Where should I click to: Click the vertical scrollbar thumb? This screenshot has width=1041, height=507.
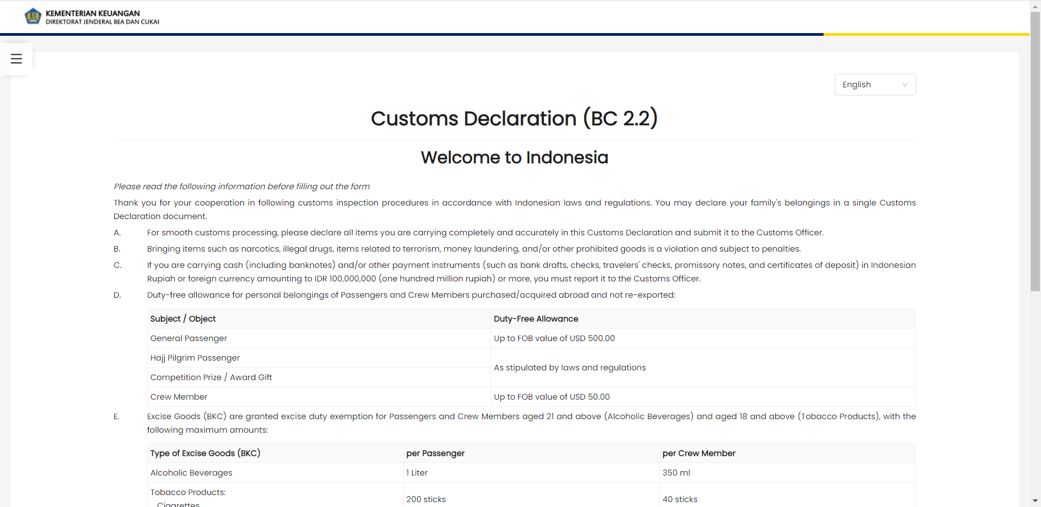[x=1035, y=152]
